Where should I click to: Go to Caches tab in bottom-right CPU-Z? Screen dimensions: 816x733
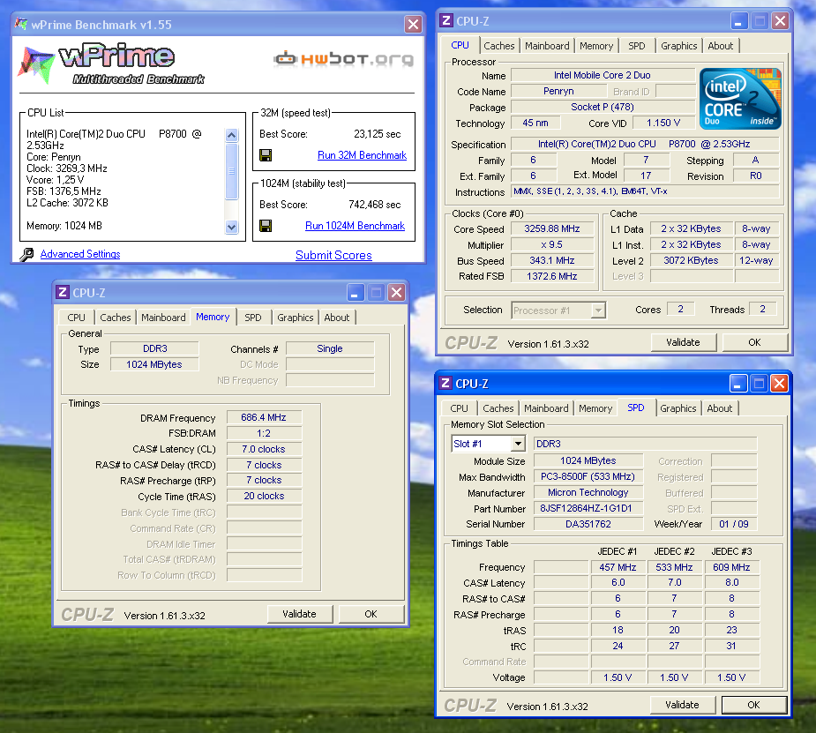click(x=498, y=408)
